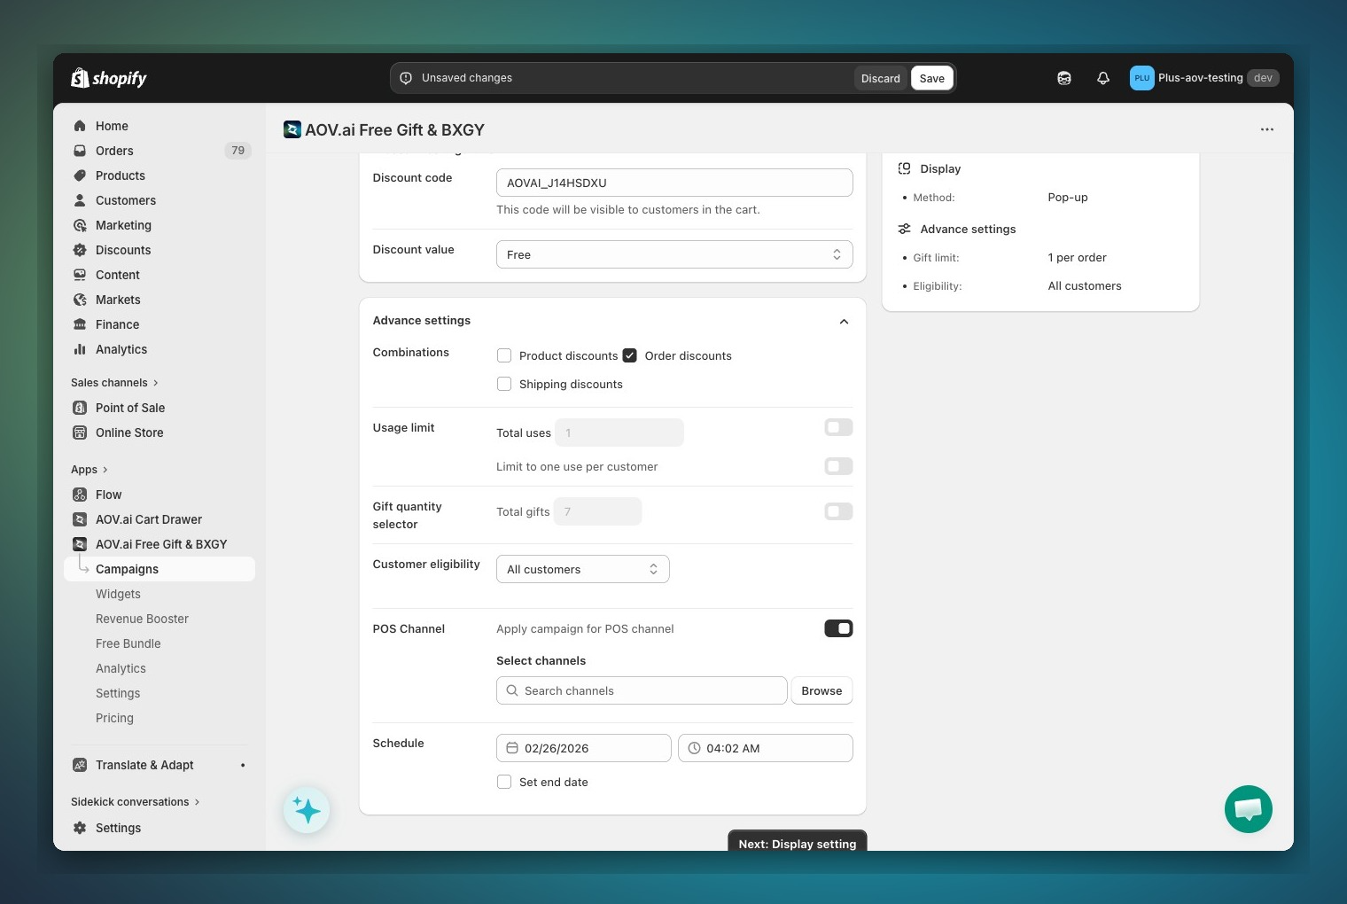Open the Customer eligibility dropdown
The image size is (1347, 904).
(x=582, y=569)
